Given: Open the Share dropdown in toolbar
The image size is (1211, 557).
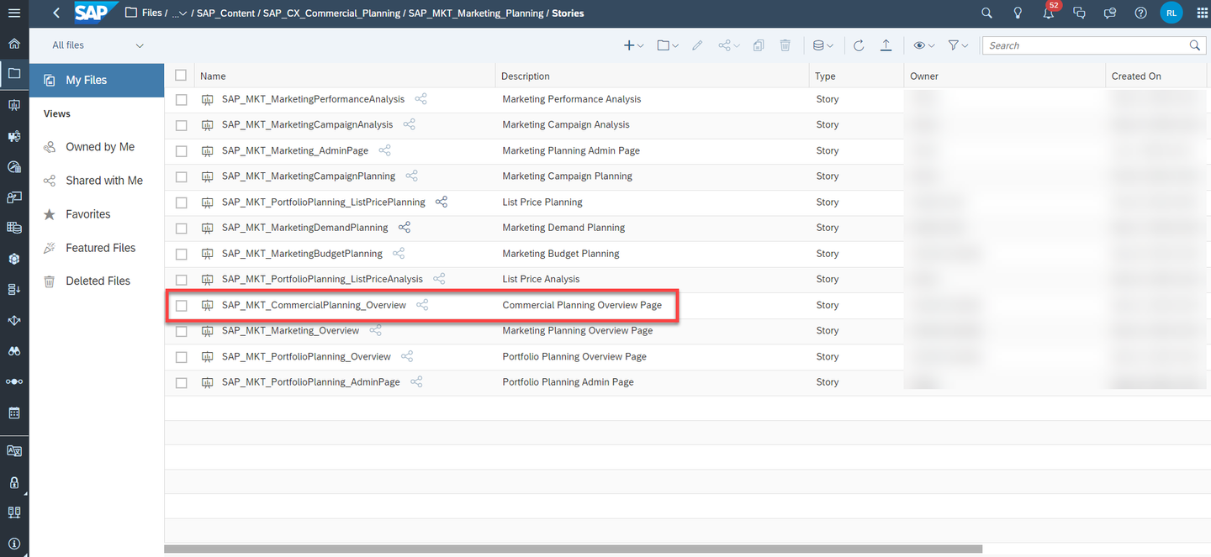Looking at the screenshot, I should pyautogui.click(x=729, y=45).
